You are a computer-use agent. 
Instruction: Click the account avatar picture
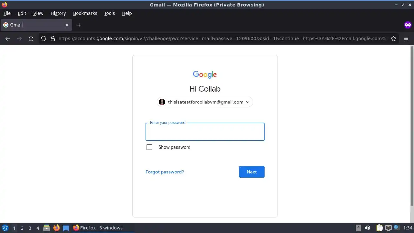162,102
